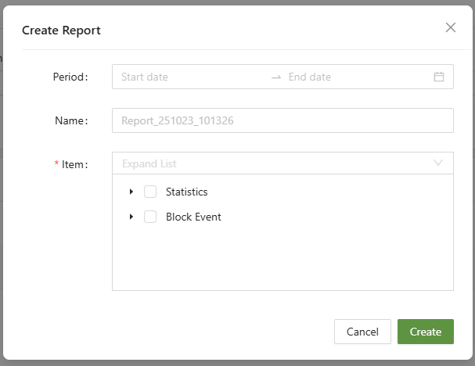Close the Create Report dialog
Image resolution: width=475 pixels, height=366 pixels.
(450, 27)
